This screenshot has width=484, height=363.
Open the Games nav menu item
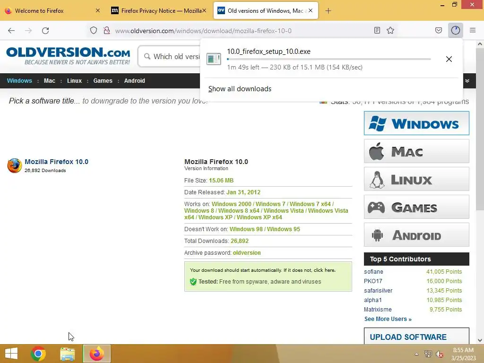pyautogui.click(x=103, y=80)
